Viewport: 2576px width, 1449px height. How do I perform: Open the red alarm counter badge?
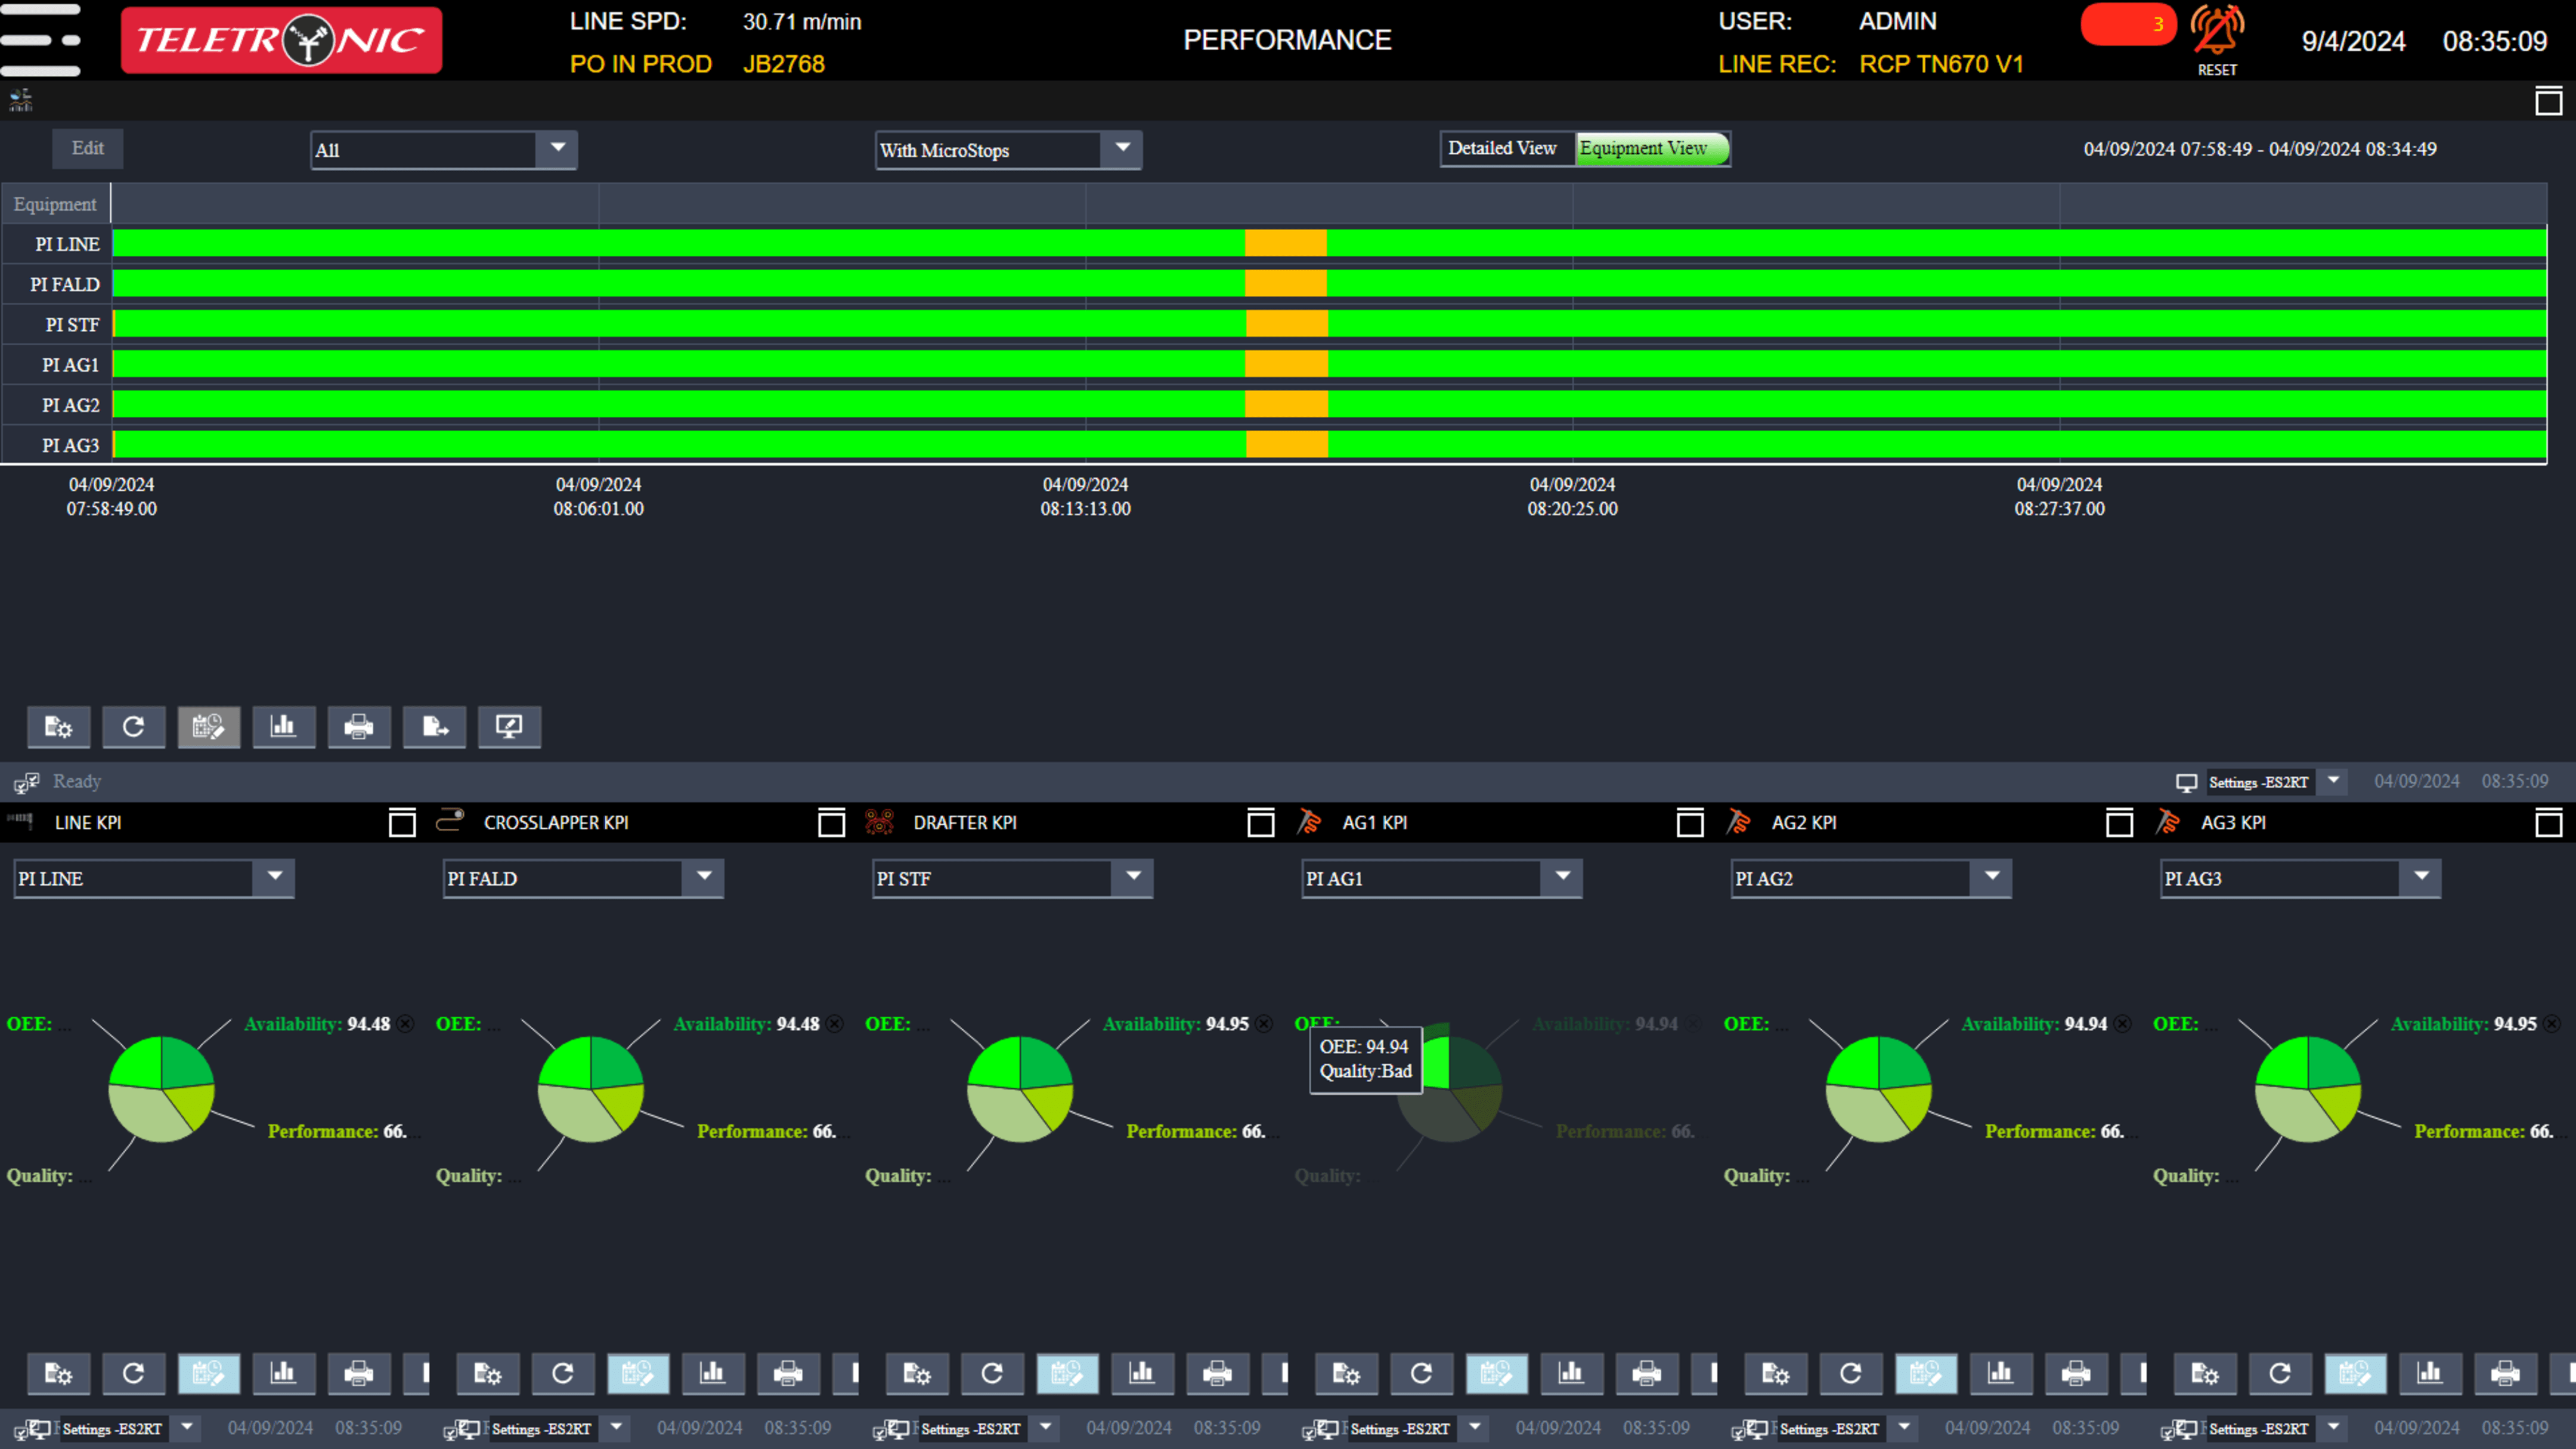(x=2128, y=24)
